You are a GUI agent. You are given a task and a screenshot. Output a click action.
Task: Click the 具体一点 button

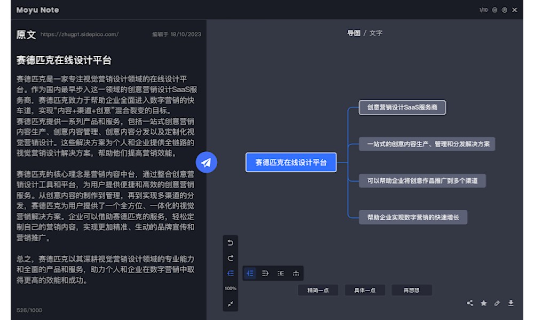click(365, 291)
